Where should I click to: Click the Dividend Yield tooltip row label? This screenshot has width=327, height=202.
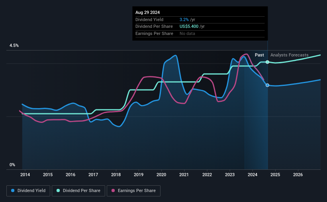[149, 19]
